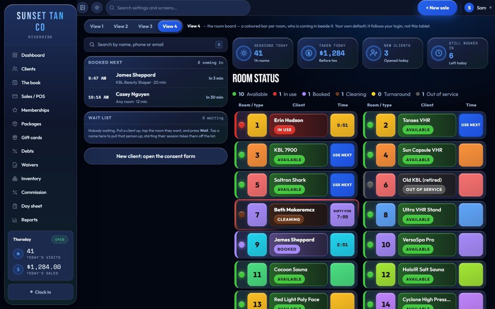Select the View 4 tab
The width and height of the screenshot is (495, 309).
pos(170,26)
